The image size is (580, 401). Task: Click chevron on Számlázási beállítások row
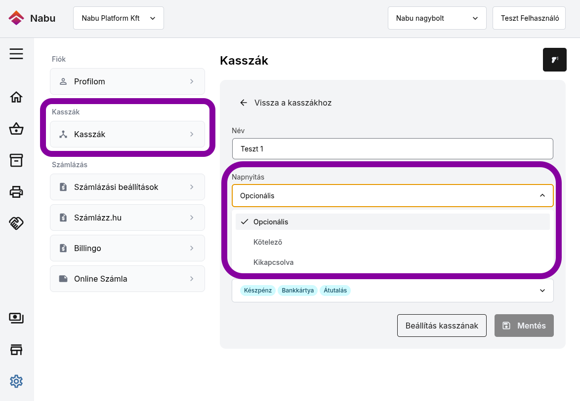pyautogui.click(x=192, y=187)
